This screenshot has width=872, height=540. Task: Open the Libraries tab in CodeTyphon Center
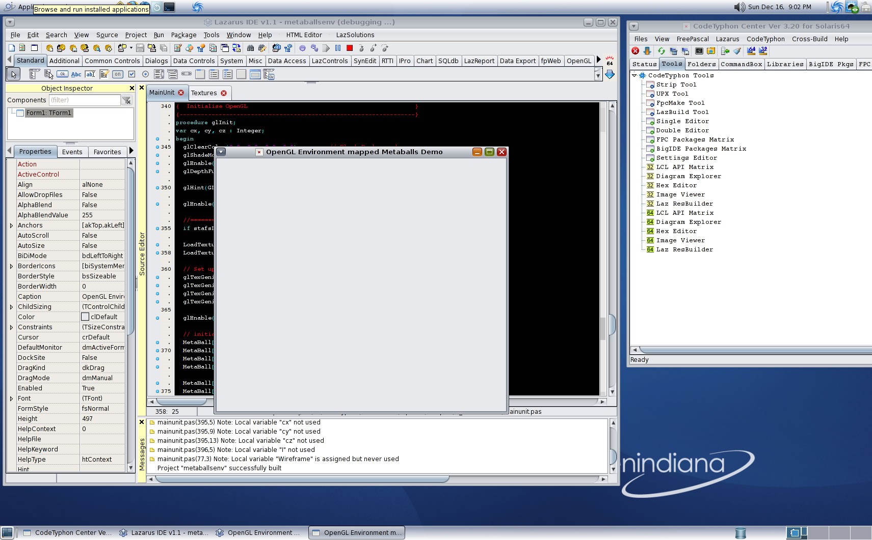point(785,64)
